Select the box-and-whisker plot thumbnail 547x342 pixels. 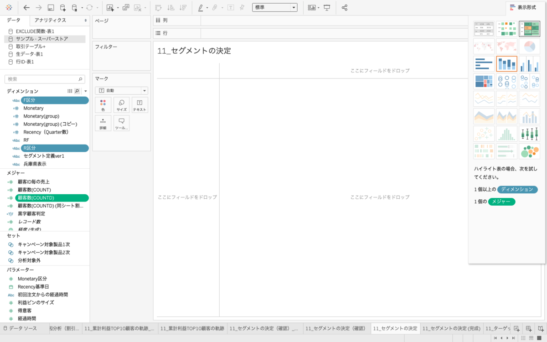tap(530, 134)
